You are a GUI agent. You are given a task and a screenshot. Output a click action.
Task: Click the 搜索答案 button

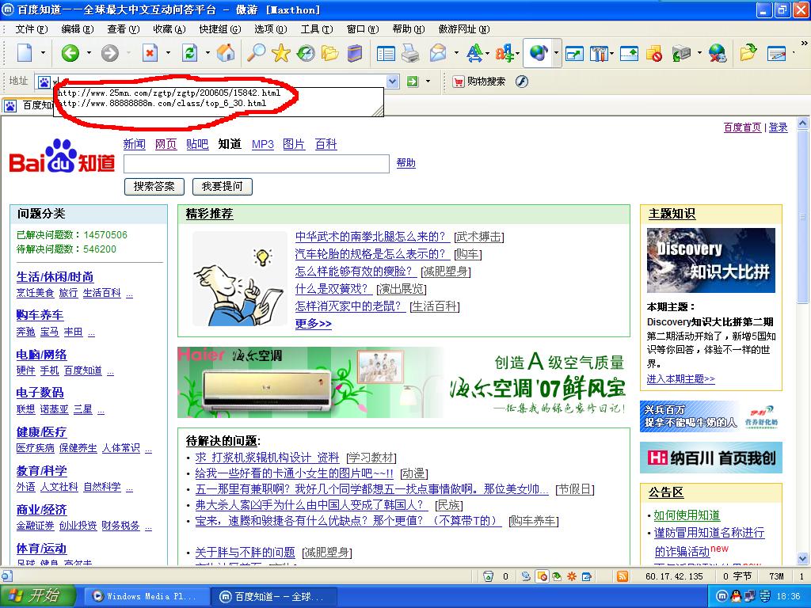point(154,187)
